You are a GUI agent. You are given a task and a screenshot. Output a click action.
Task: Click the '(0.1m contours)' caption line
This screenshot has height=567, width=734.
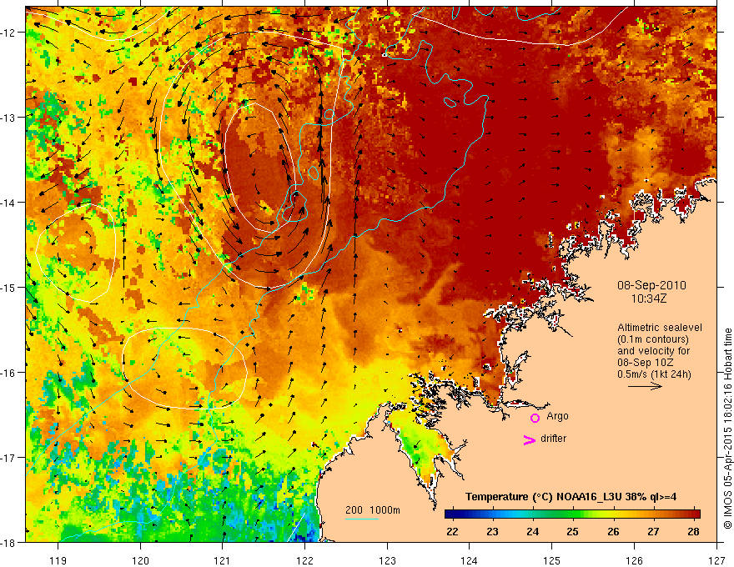tap(652, 339)
